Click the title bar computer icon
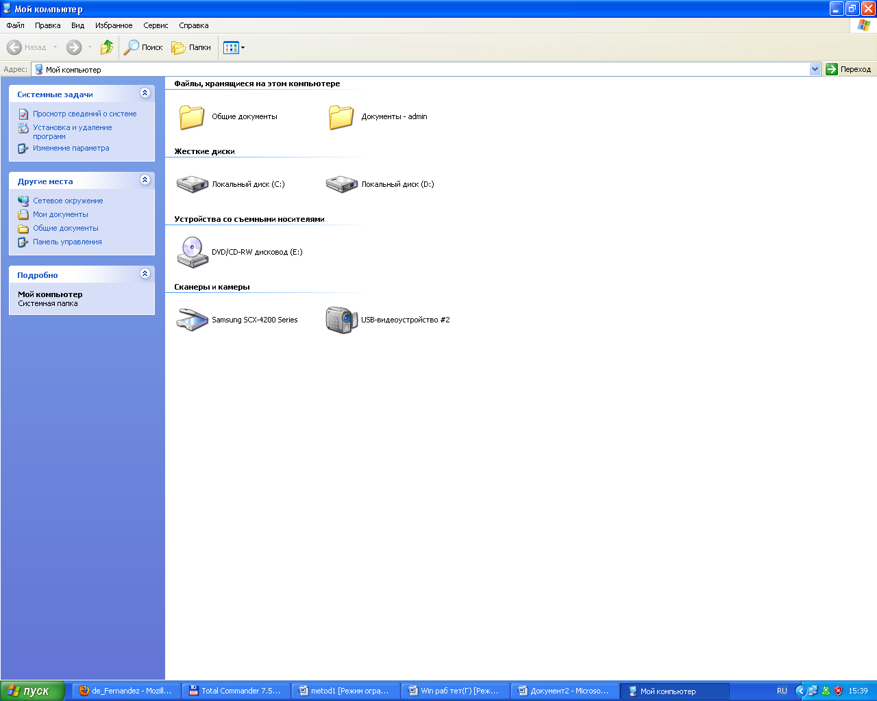The height and width of the screenshot is (701, 877). (7, 9)
